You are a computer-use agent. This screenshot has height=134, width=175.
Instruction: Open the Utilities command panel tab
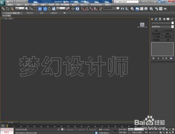[172, 19]
